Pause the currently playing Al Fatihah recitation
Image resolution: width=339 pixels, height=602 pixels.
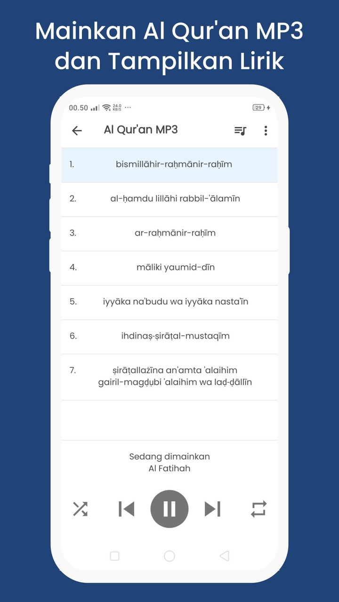pos(169,508)
